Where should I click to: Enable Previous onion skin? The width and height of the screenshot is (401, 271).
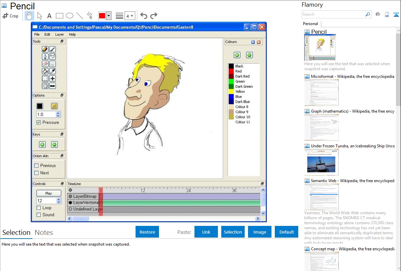(36, 165)
